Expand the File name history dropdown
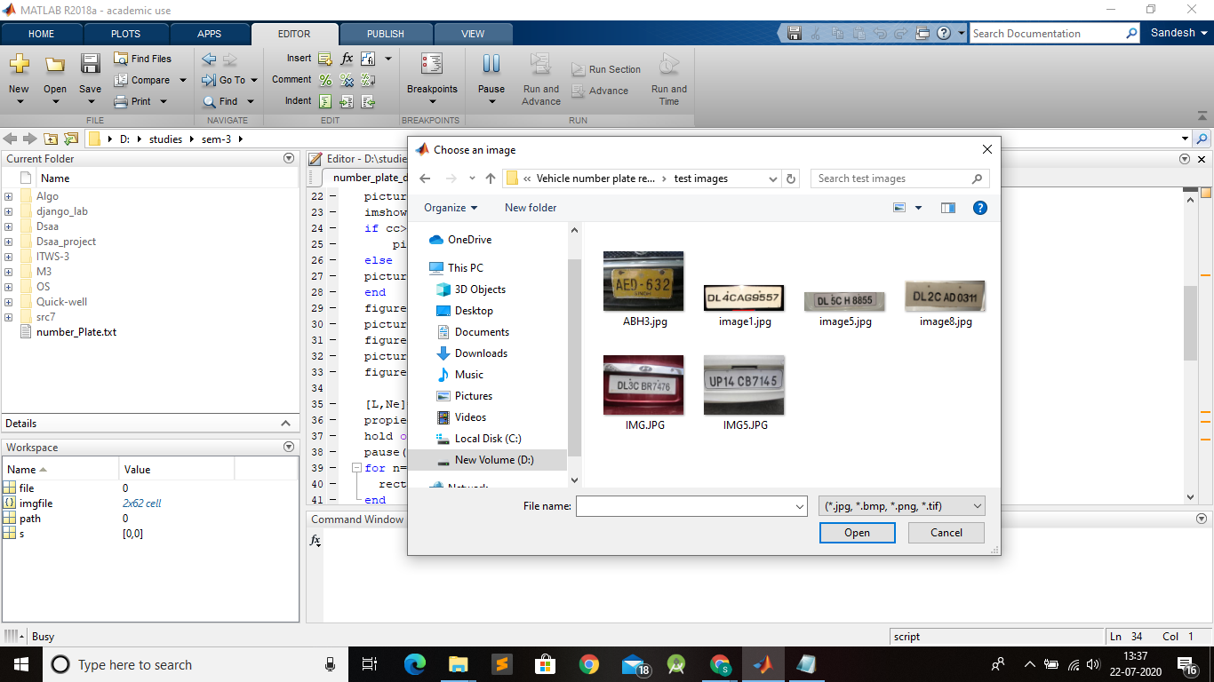 (798, 506)
